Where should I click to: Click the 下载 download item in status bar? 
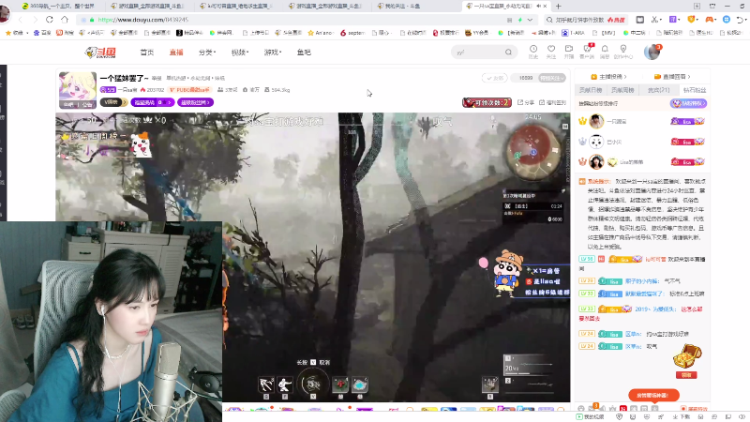point(682,417)
